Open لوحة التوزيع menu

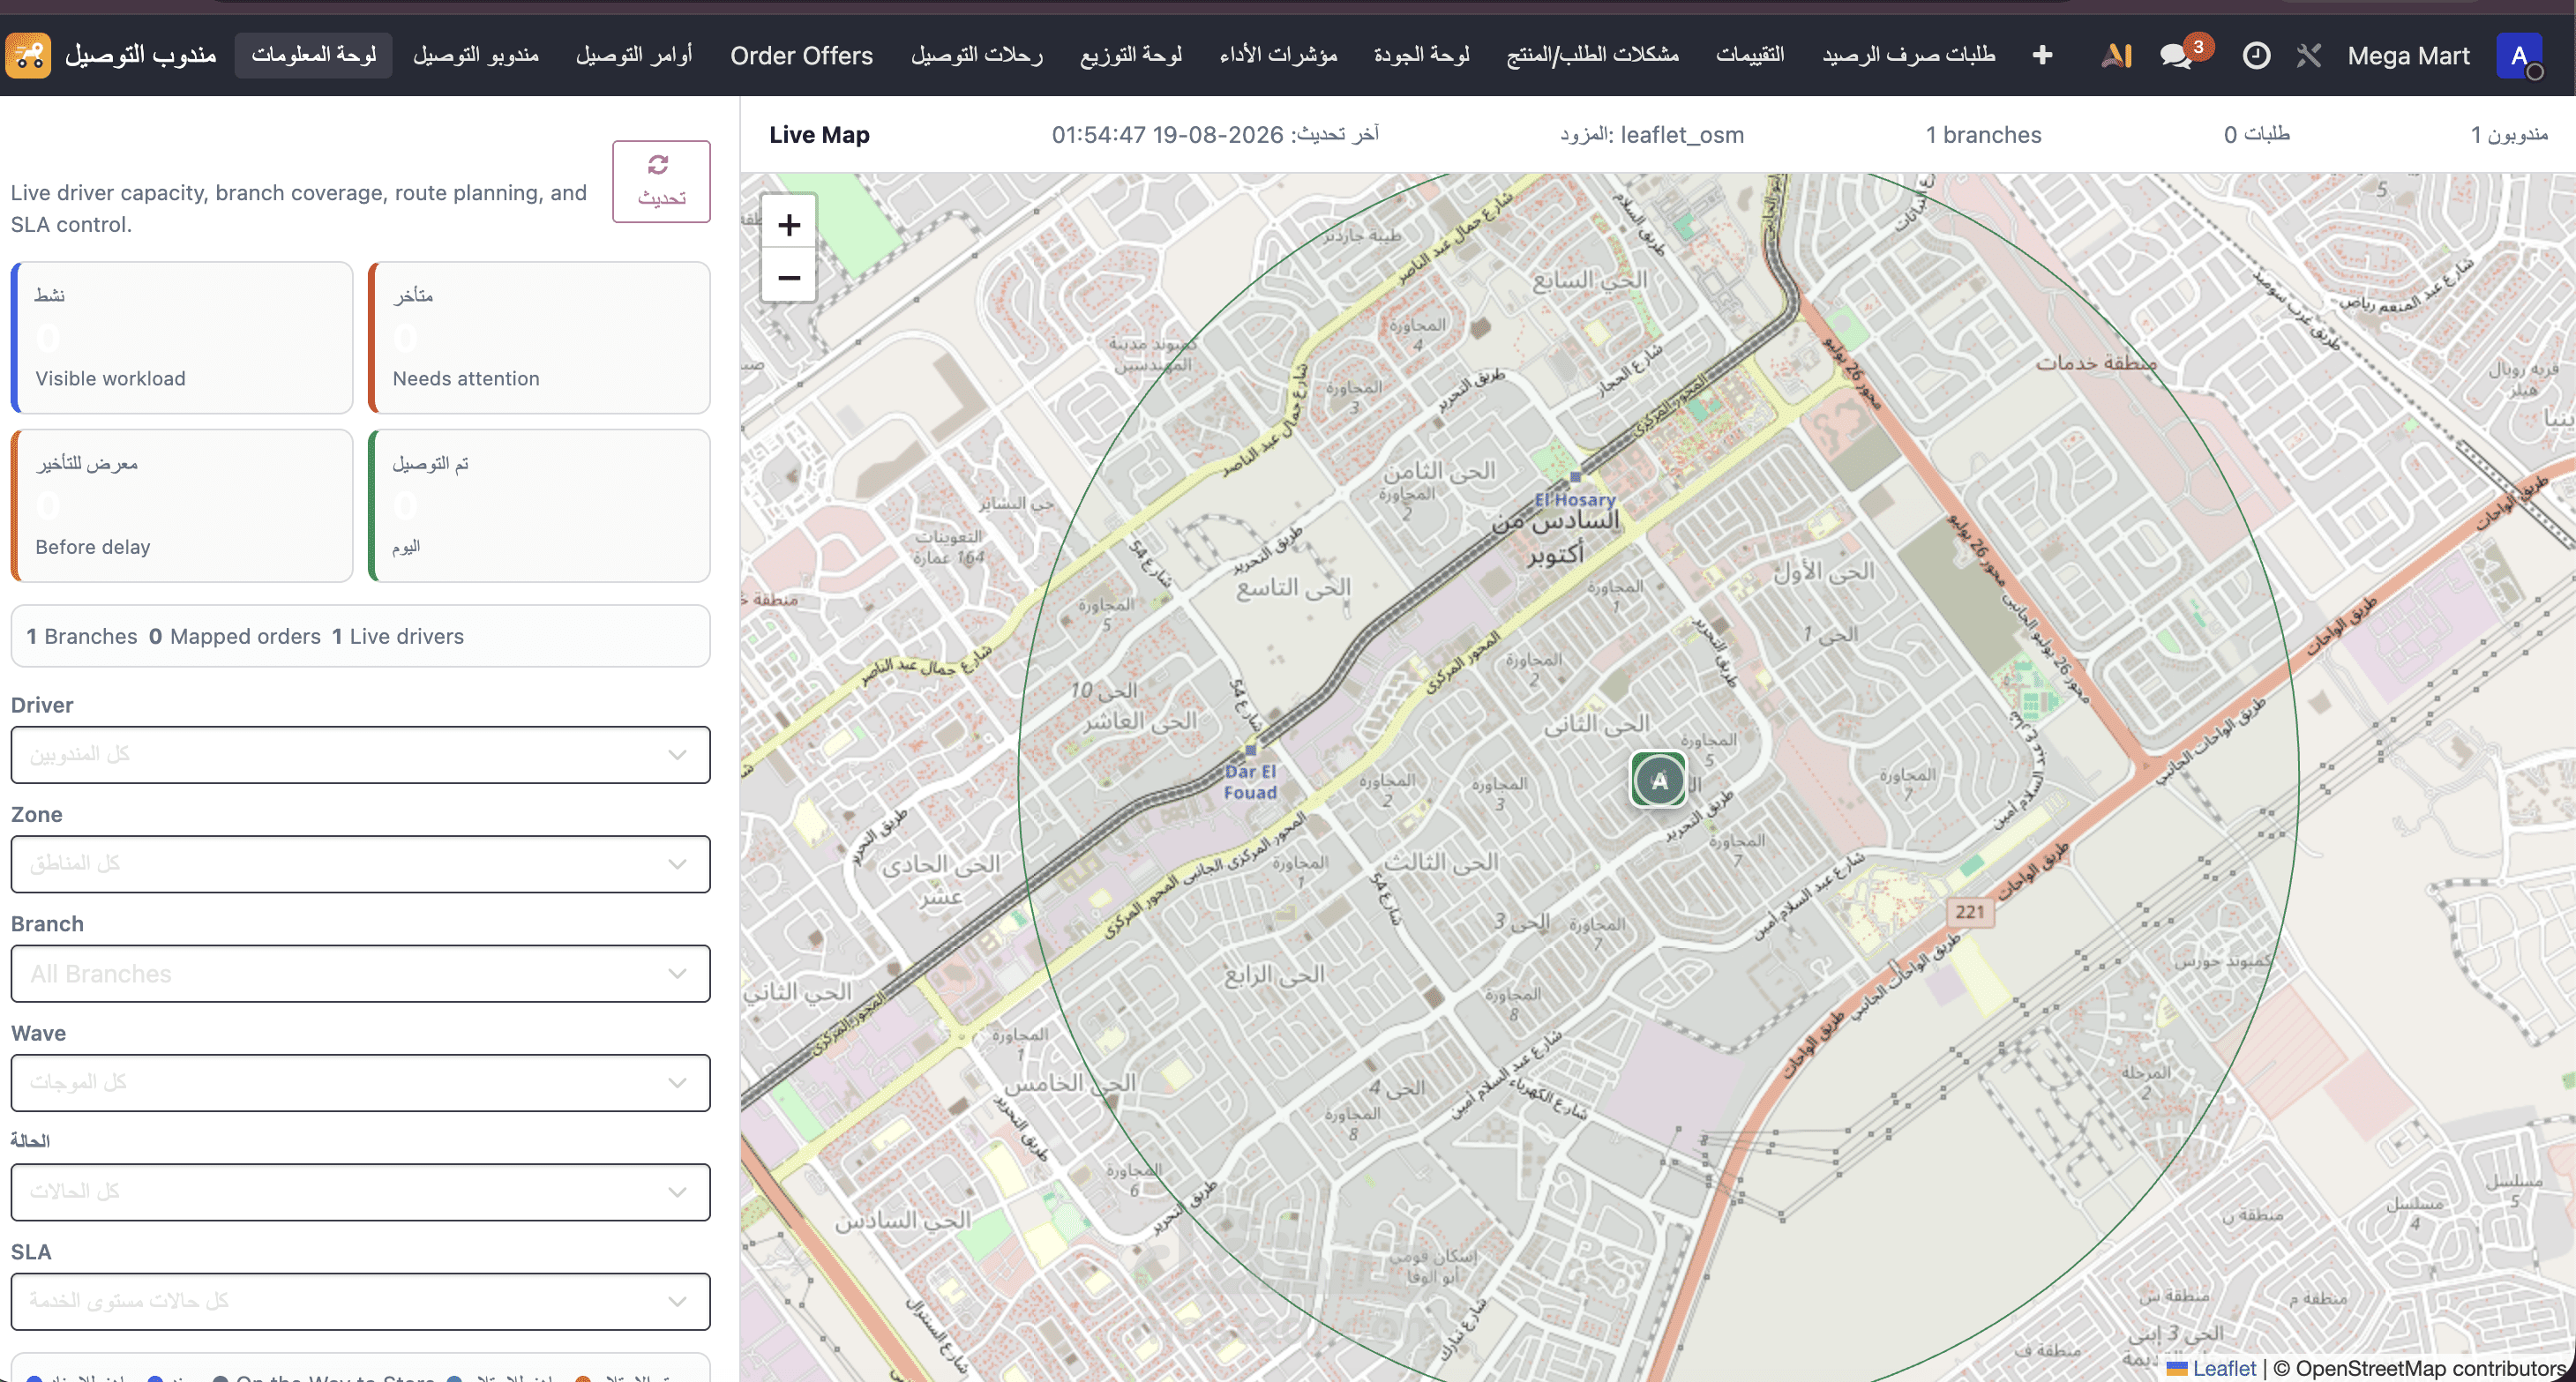pos(1131,55)
